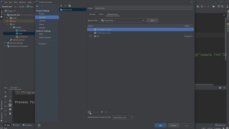
Task: Expand the .idea folder node
Action: 8,18
